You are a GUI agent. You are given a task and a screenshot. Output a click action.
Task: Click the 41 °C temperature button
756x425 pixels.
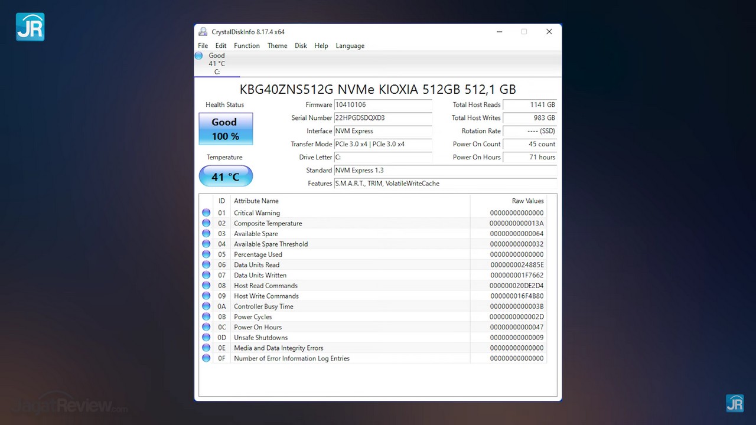click(225, 176)
